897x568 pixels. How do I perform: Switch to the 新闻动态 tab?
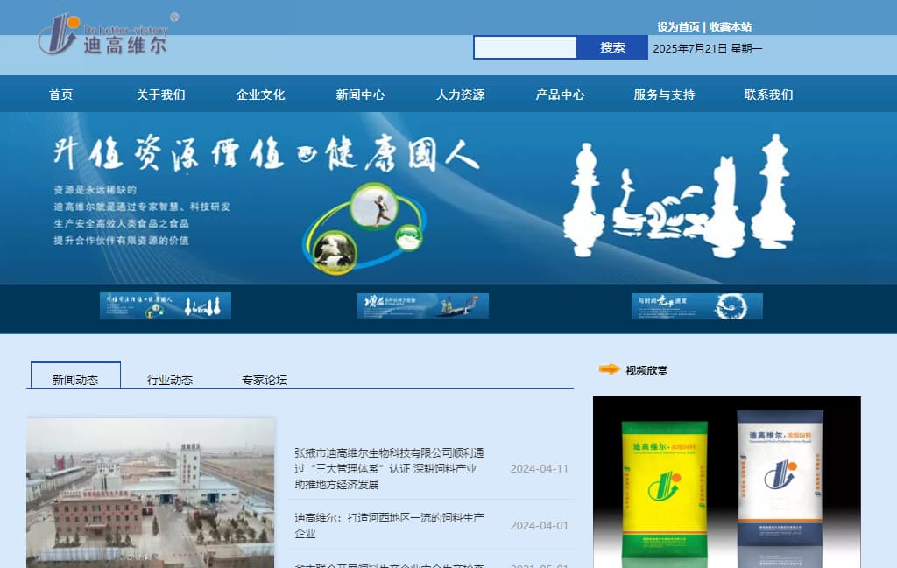pos(75,375)
